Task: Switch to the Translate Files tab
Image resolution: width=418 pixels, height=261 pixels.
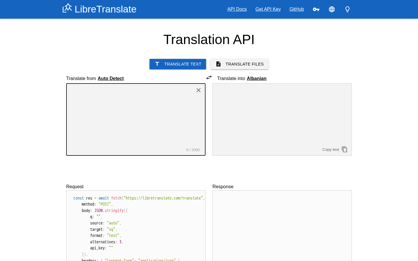Action: click(x=239, y=64)
